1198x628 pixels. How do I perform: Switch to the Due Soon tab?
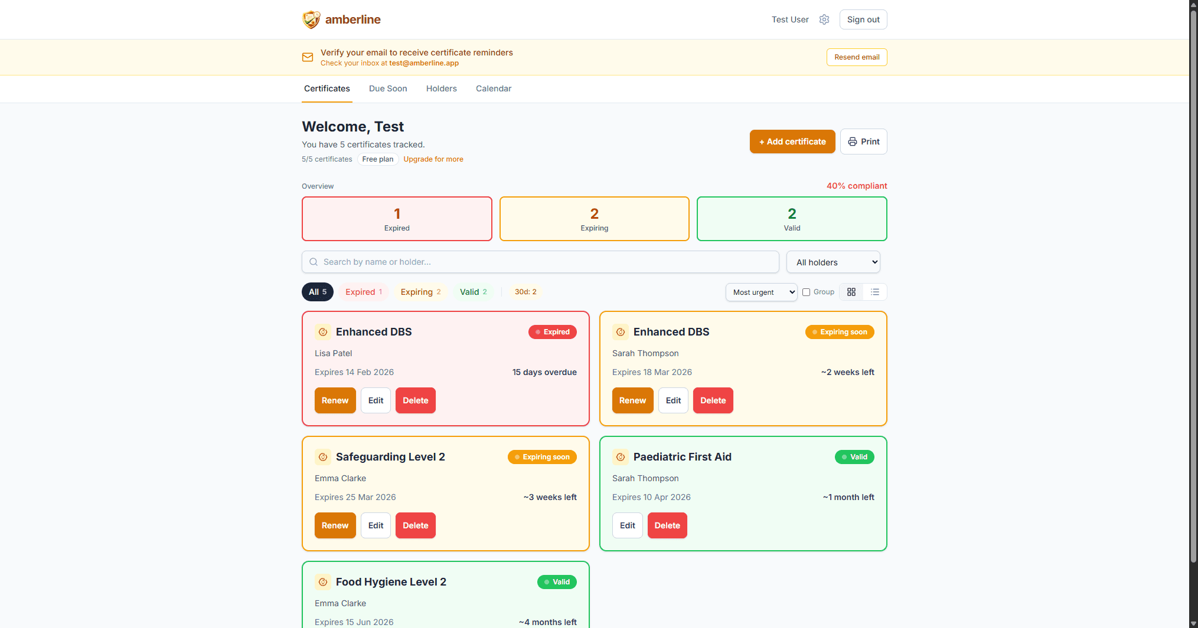pos(387,88)
